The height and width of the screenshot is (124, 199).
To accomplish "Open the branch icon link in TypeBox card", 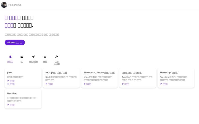I will pyautogui.click(x=126, y=84).
